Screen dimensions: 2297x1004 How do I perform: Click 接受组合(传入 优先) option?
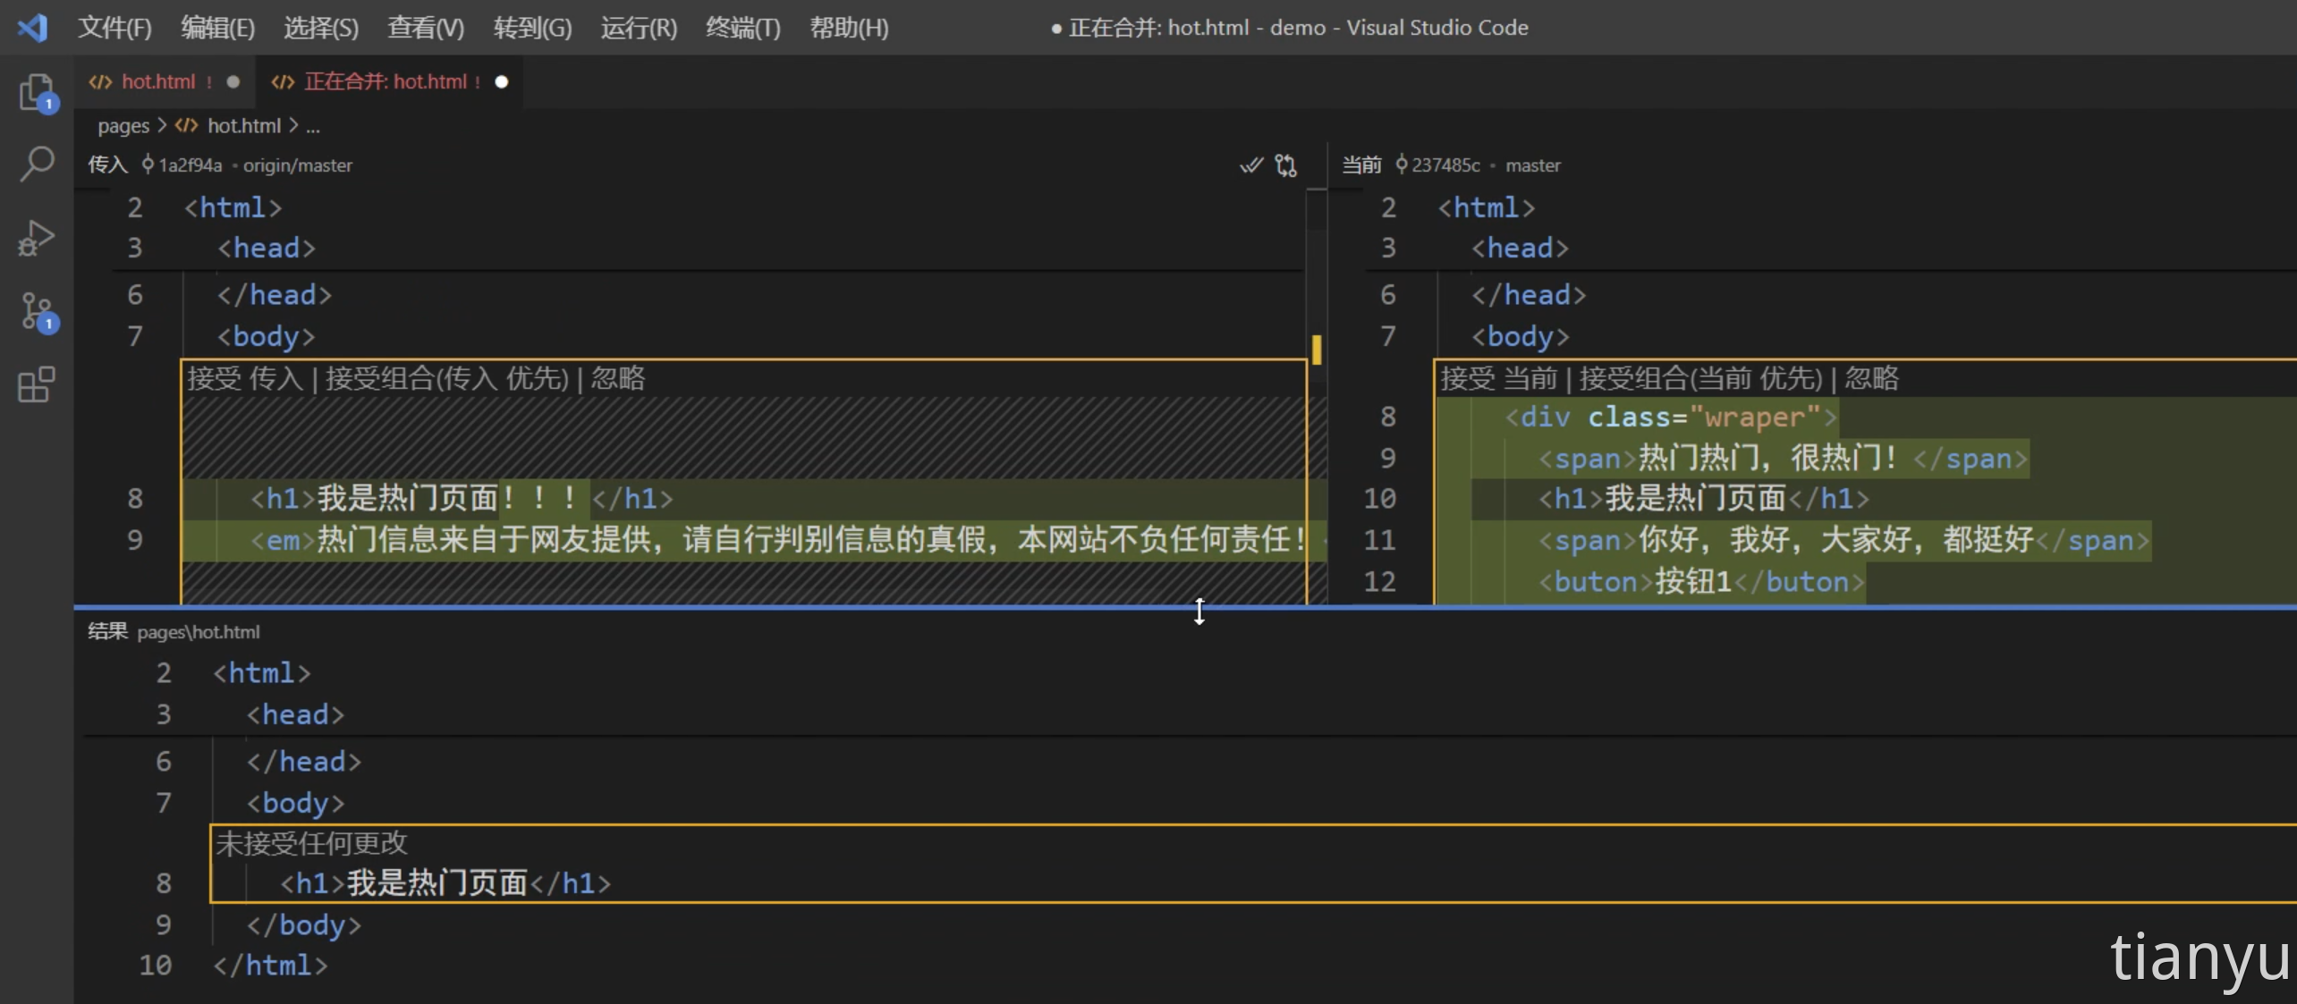(x=447, y=378)
